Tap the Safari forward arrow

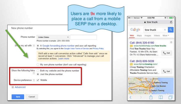pos(141,97)
